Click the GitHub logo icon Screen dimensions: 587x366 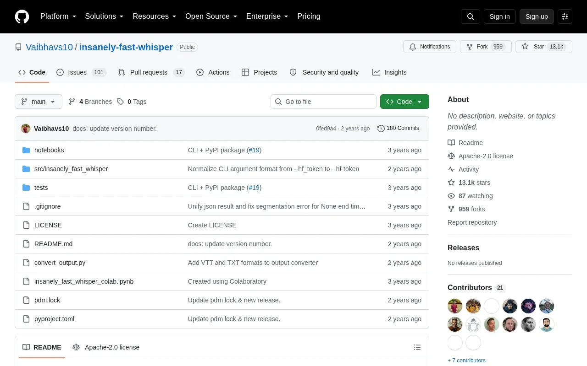click(22, 16)
